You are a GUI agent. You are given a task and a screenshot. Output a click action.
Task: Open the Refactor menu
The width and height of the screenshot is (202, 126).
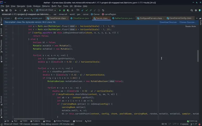46,6
